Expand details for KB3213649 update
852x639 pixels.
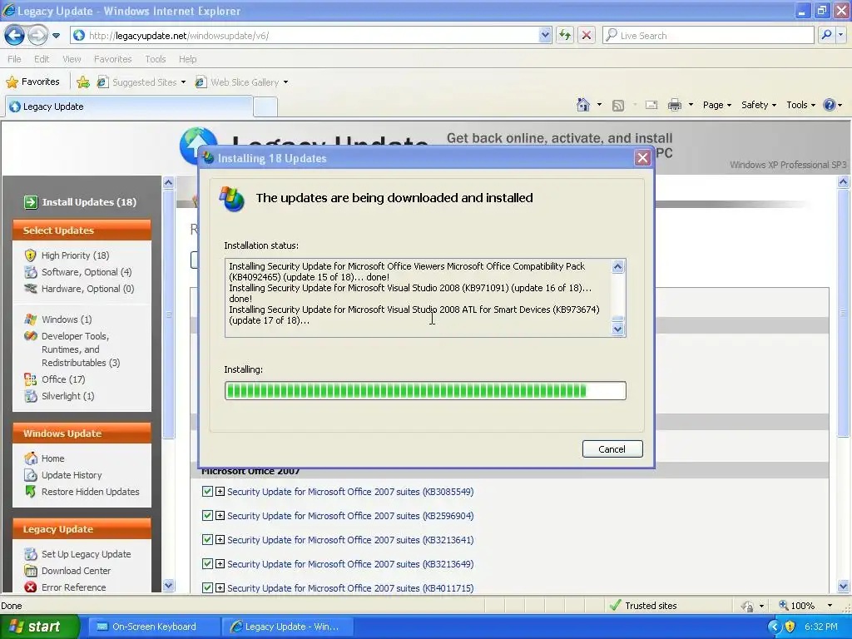(220, 564)
